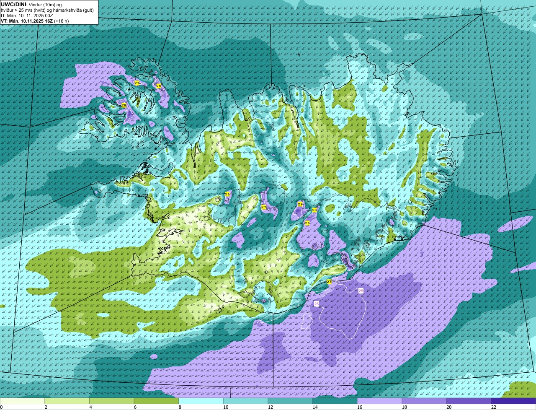Image resolution: width=536 pixels, height=410 pixels.
Task: Click the legend scale number 0
Action: point(1,407)
